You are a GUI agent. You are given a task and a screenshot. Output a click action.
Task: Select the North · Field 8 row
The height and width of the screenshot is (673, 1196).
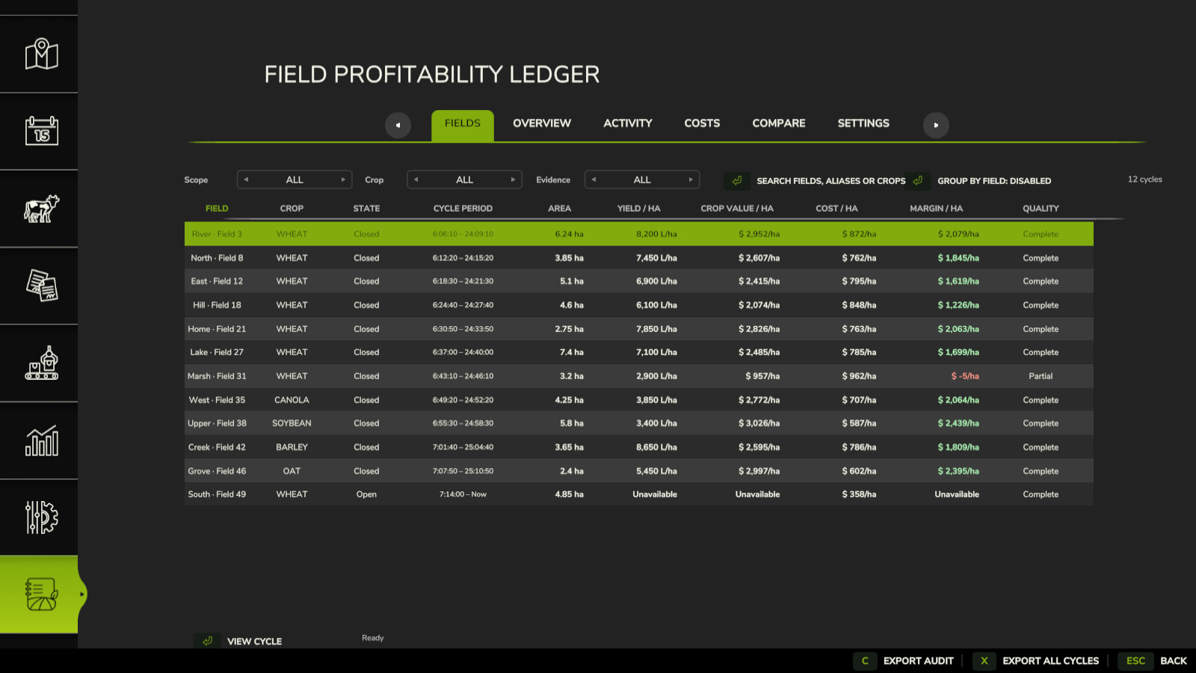pos(639,258)
